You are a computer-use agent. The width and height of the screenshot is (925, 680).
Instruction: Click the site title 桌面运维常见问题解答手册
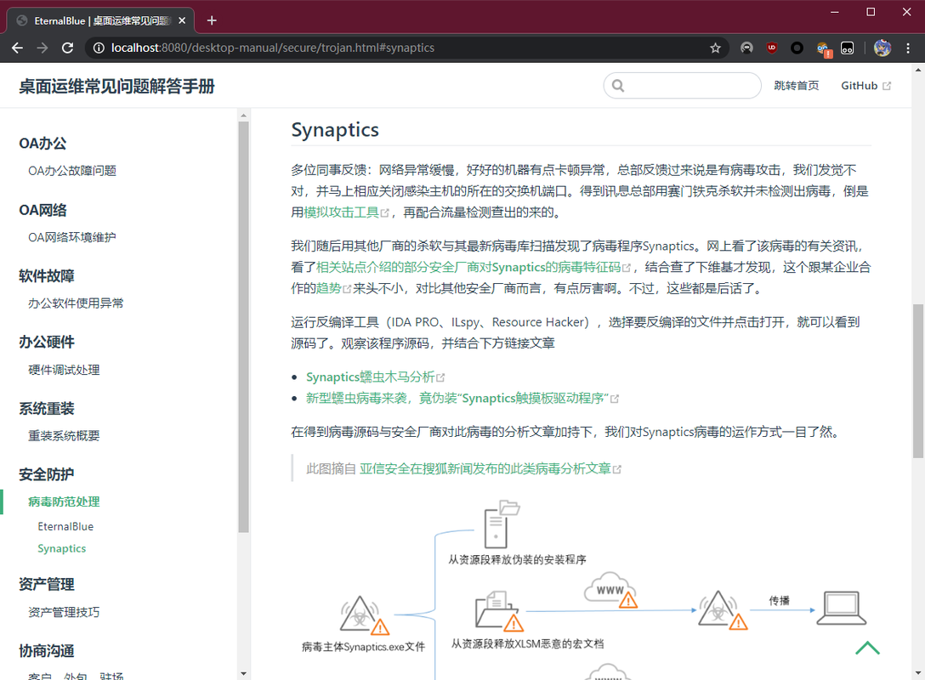click(116, 86)
